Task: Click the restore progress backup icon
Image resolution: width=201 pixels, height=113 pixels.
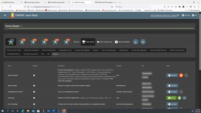Action: click(x=143, y=42)
